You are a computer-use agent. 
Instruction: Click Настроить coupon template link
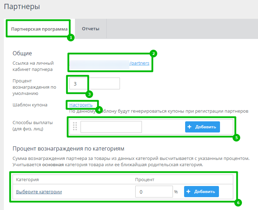[x=81, y=105]
